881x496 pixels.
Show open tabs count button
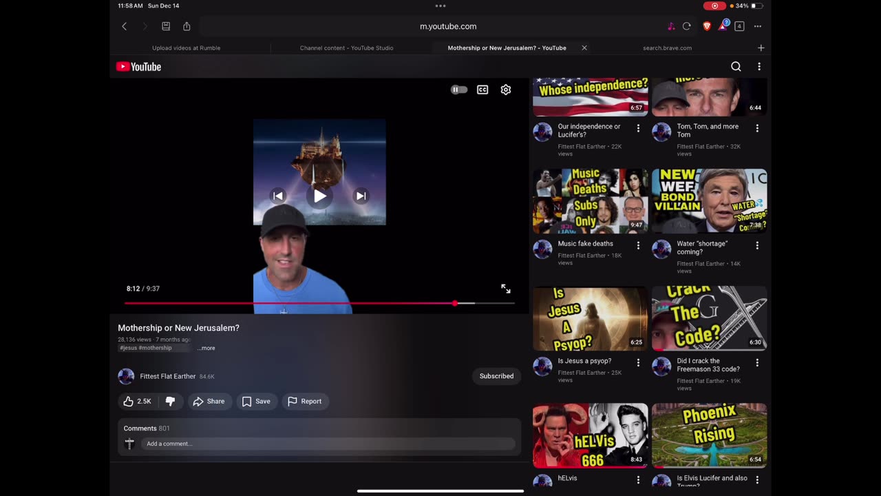(739, 26)
